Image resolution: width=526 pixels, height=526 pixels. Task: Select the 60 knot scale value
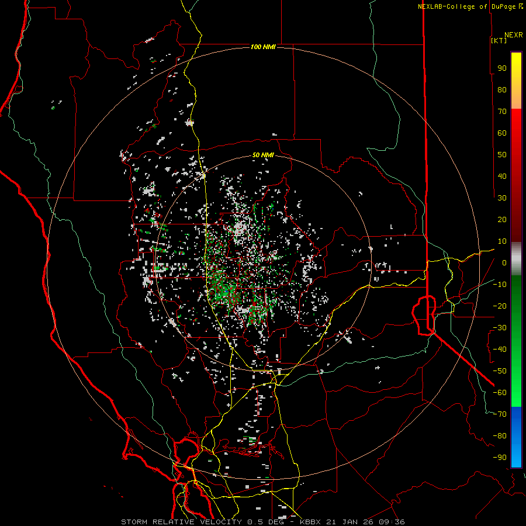[502, 133]
